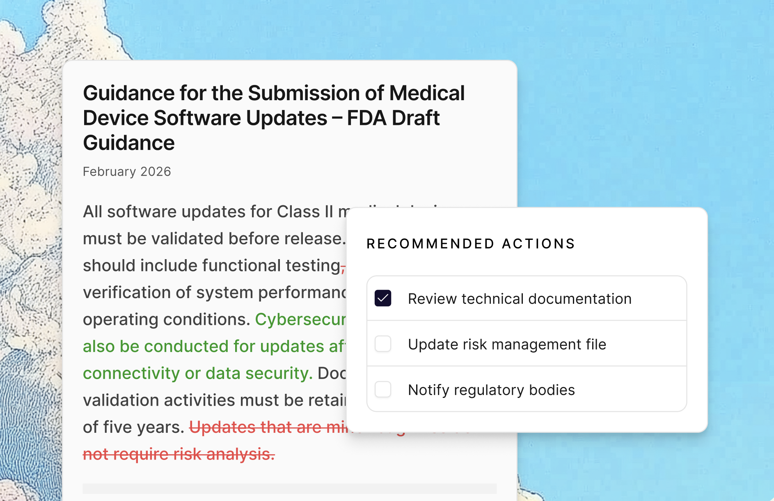This screenshot has width=774, height=501.
Task: Click the checkmark icon next to Review technical documentation
Action: click(x=383, y=298)
